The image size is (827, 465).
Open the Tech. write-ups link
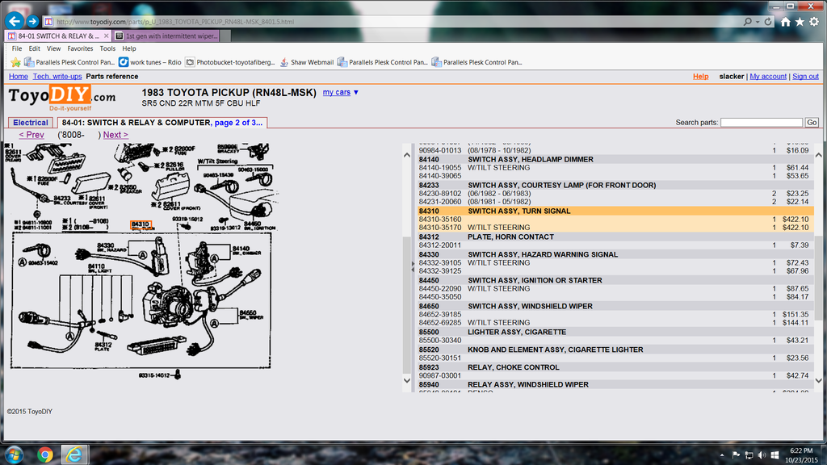pos(57,77)
